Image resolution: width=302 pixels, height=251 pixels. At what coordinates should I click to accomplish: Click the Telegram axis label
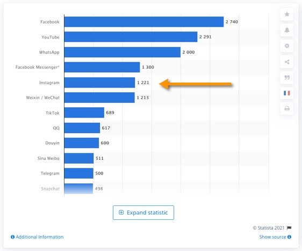[x=50, y=173]
